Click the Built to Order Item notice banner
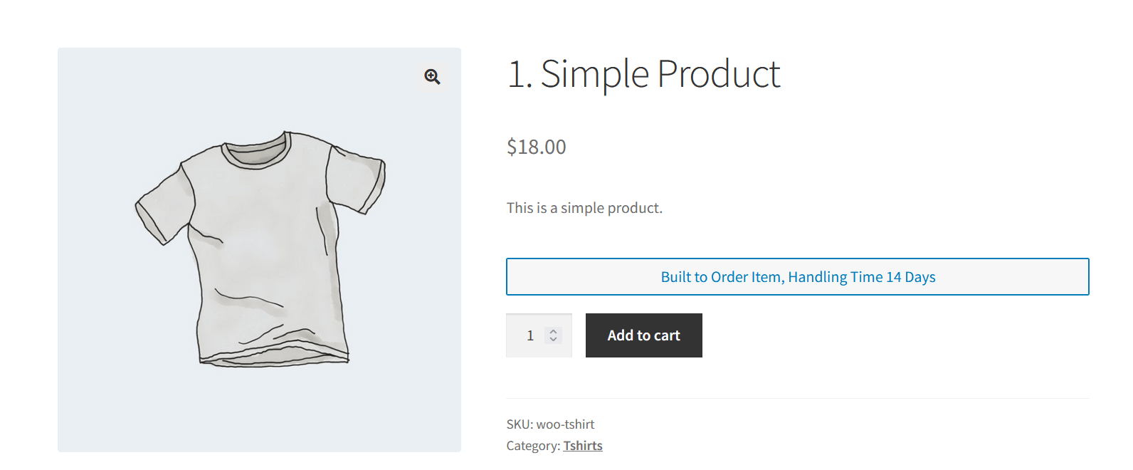1133x470 pixels. tap(797, 276)
